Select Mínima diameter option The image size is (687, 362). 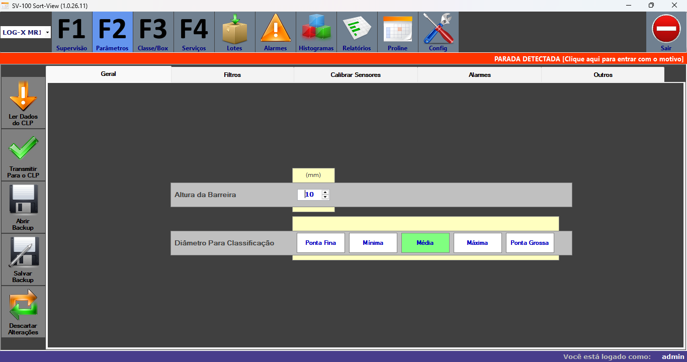tap(373, 243)
